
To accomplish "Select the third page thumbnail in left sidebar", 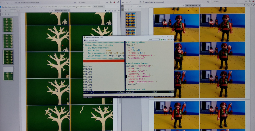I will [8, 57].
